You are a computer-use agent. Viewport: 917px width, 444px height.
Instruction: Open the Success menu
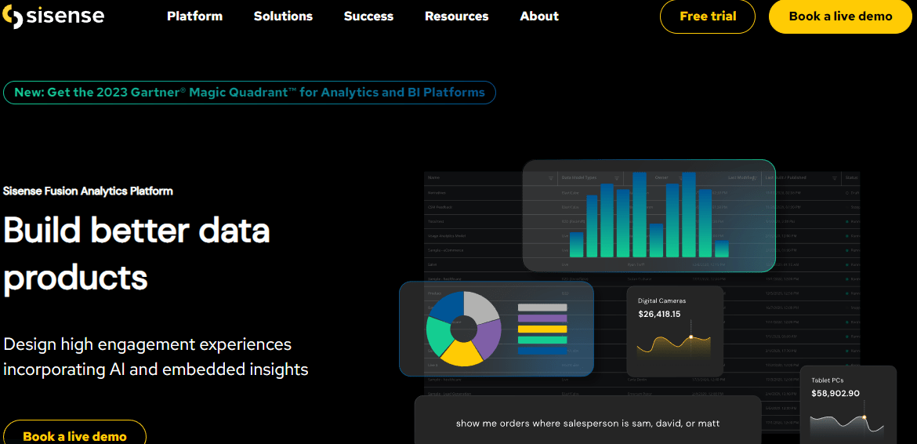coord(368,16)
